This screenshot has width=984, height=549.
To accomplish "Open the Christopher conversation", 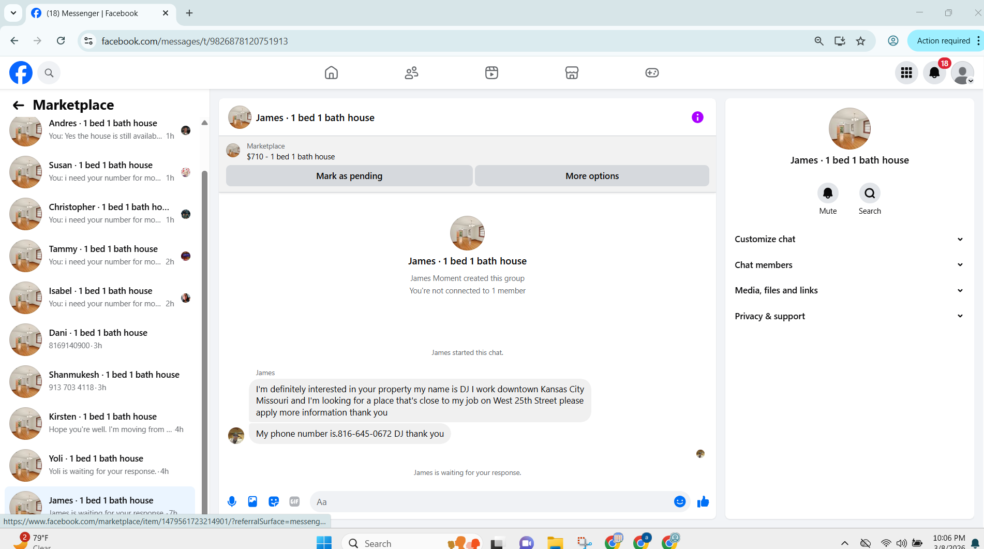I will tap(100, 214).
